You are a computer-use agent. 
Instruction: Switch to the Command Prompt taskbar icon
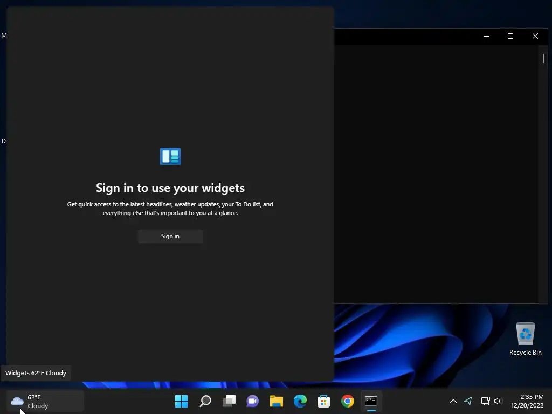pos(371,401)
